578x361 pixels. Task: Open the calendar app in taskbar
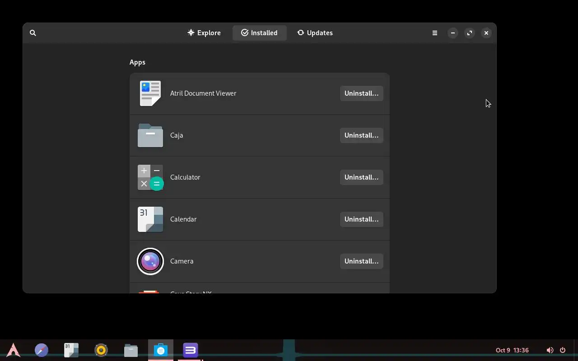pos(71,350)
